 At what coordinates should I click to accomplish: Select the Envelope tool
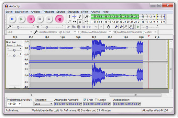pos(74,17)
